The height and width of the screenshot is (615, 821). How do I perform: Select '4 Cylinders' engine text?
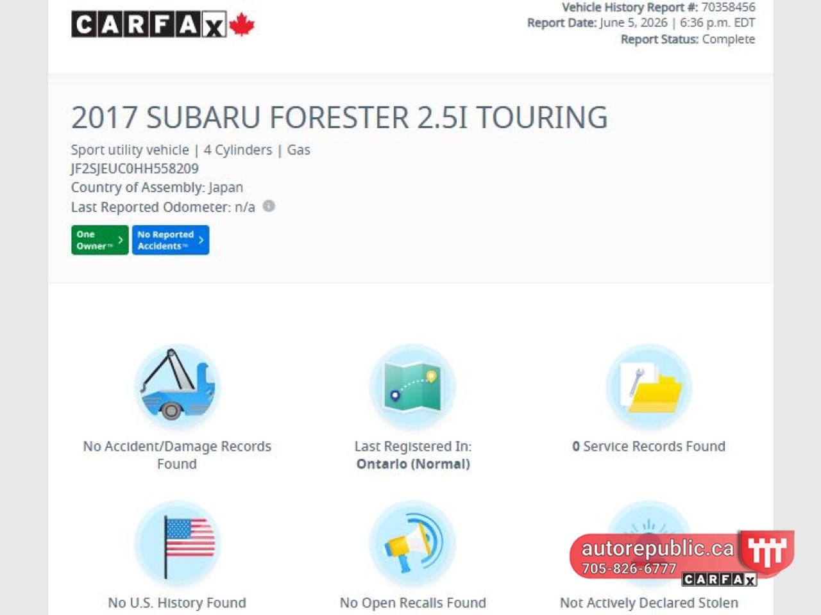tap(238, 150)
